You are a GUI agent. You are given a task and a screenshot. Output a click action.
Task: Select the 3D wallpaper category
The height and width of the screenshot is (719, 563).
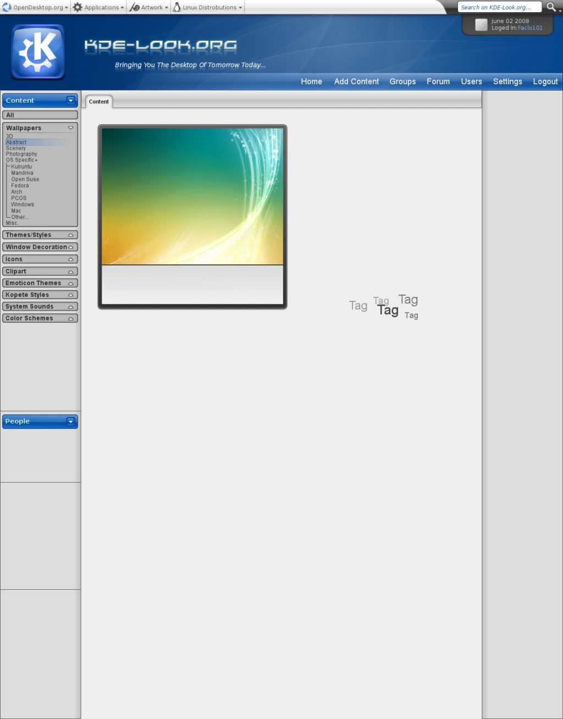[x=9, y=136]
